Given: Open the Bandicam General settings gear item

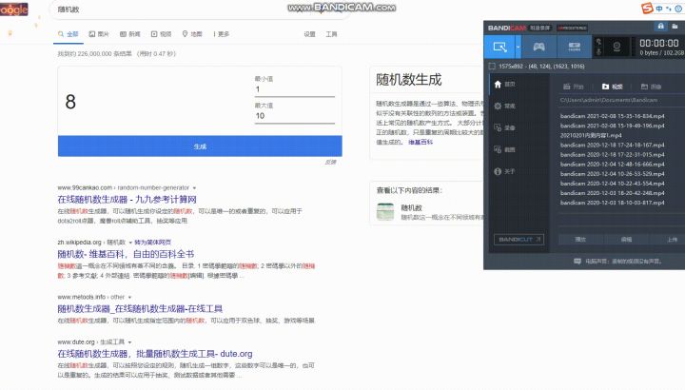Looking at the screenshot, I should pyautogui.click(x=504, y=107).
